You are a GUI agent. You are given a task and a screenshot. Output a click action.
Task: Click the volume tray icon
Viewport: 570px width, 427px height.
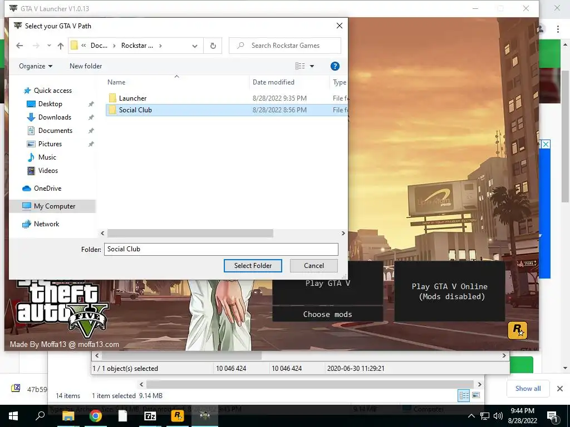pos(498,416)
